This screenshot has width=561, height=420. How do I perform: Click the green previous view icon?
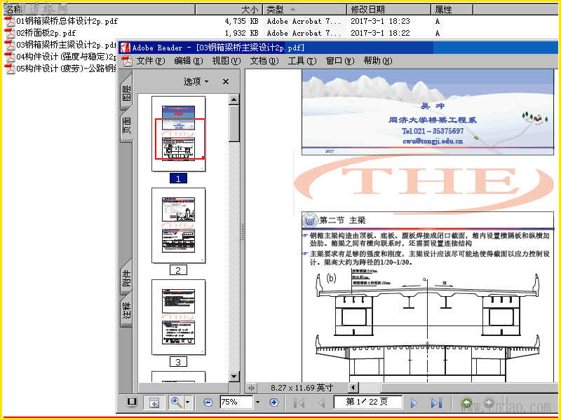[466, 402]
